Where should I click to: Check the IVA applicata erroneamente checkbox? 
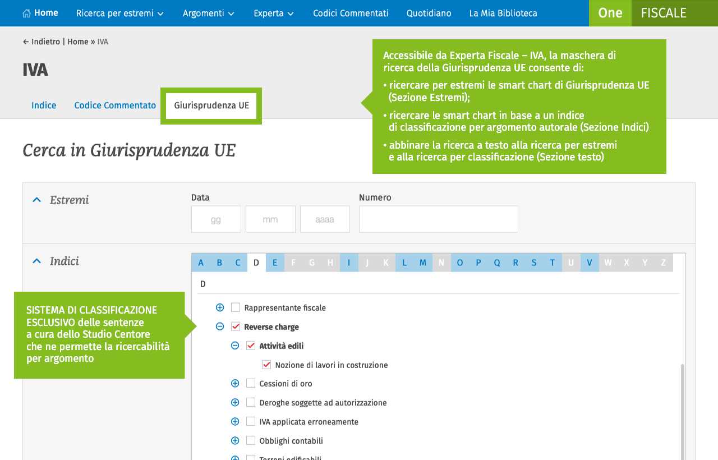(251, 421)
